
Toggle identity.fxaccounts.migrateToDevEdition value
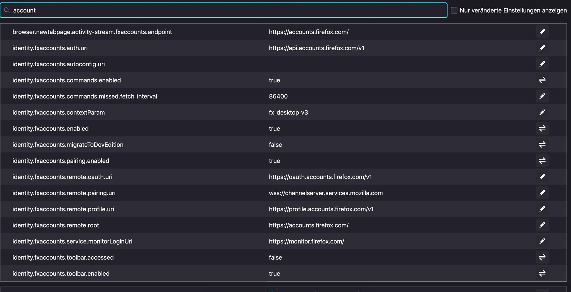[x=542, y=145]
